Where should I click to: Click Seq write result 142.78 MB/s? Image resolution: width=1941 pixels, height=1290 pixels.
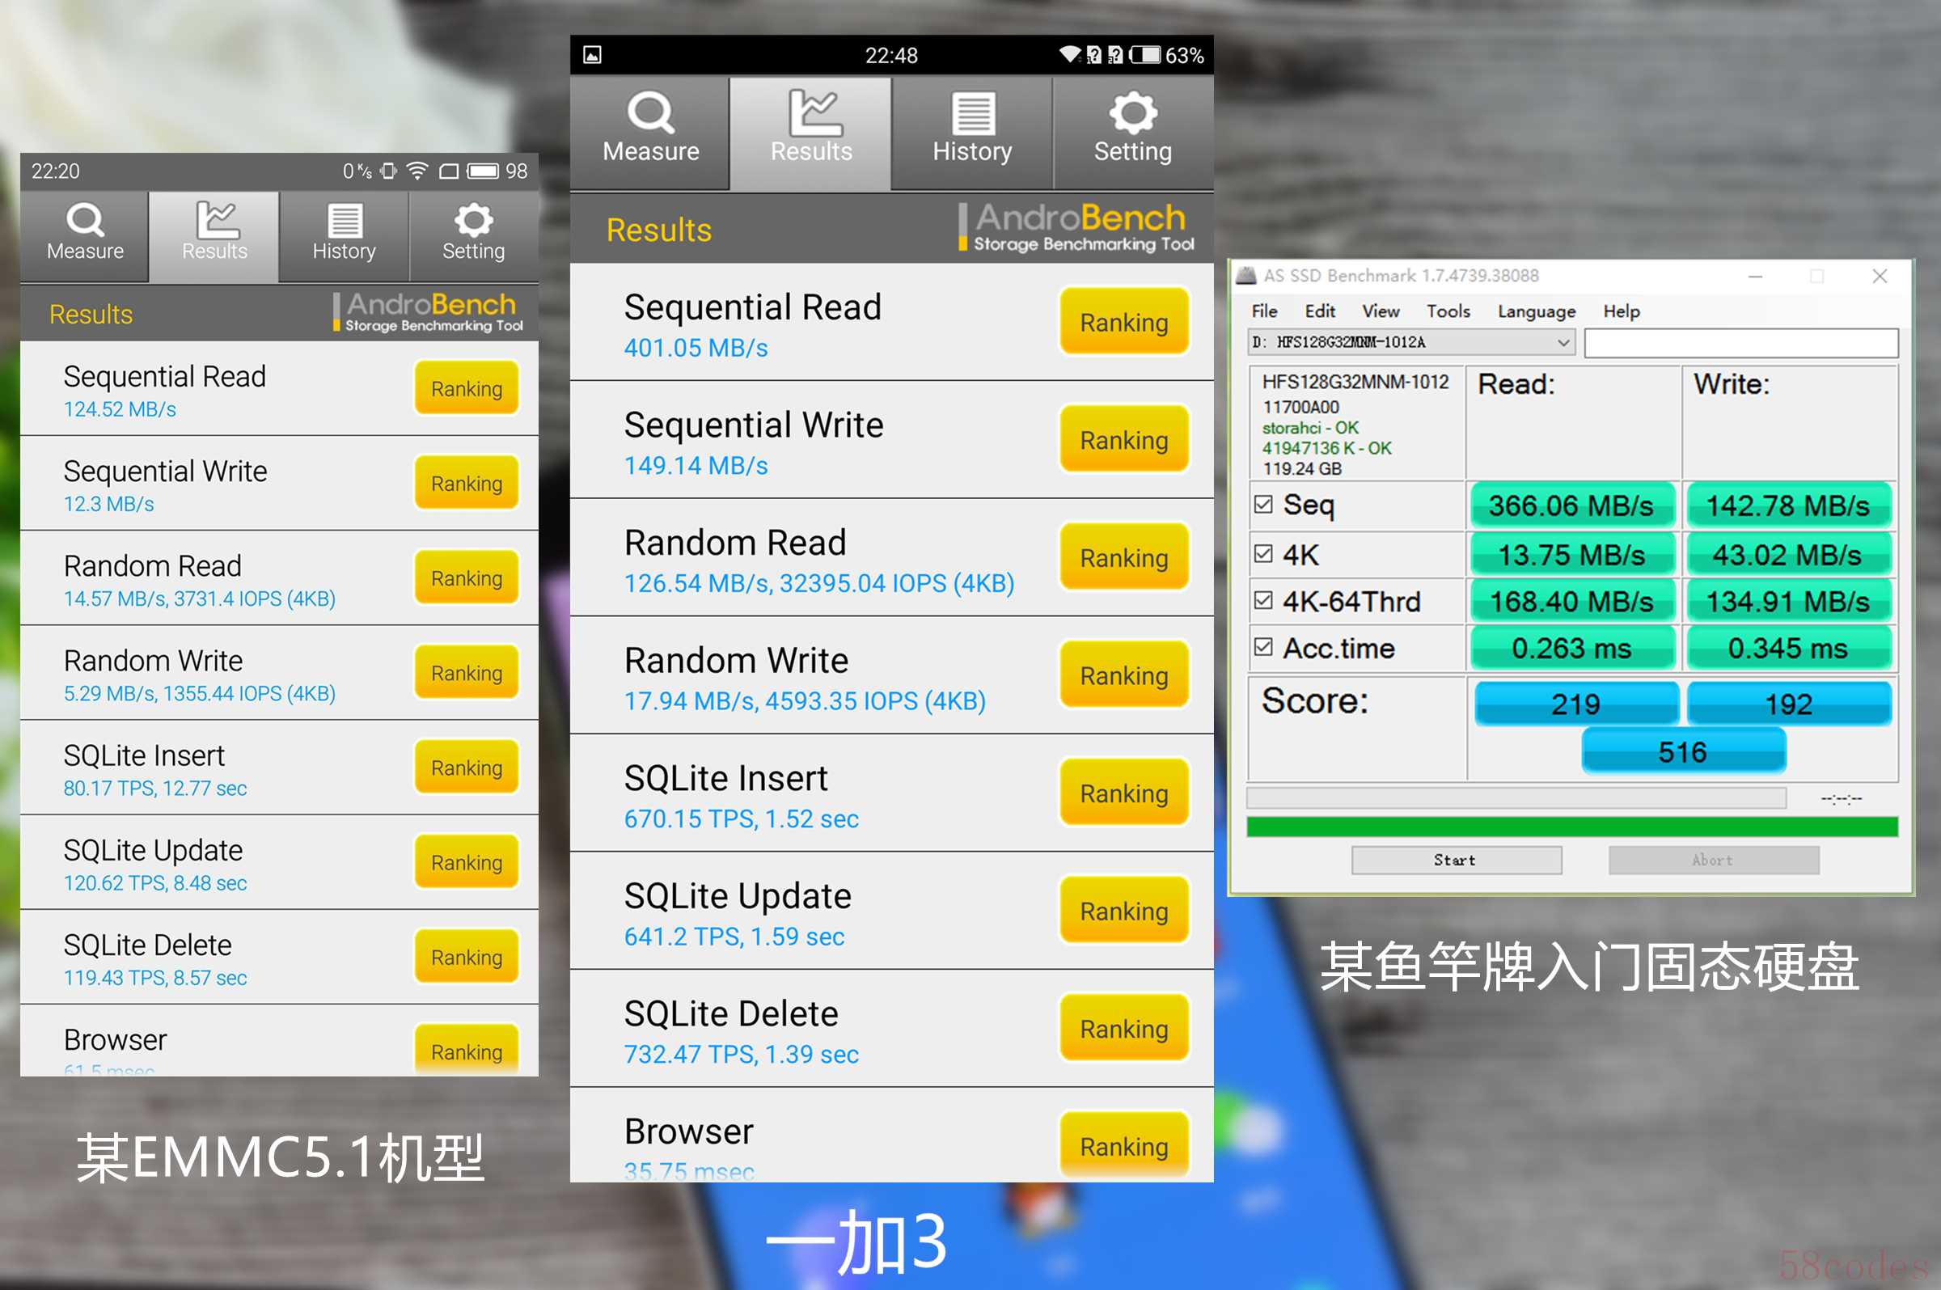[x=1788, y=505]
